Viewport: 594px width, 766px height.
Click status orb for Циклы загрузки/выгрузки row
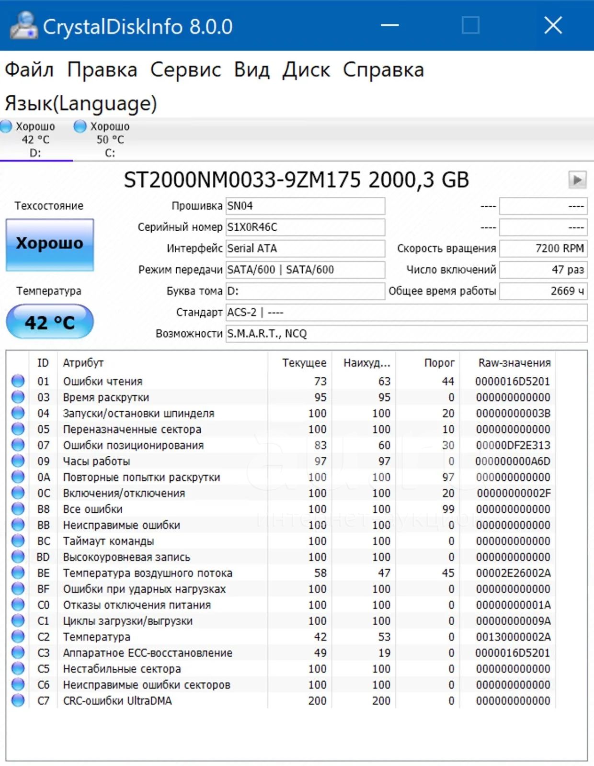click(18, 620)
